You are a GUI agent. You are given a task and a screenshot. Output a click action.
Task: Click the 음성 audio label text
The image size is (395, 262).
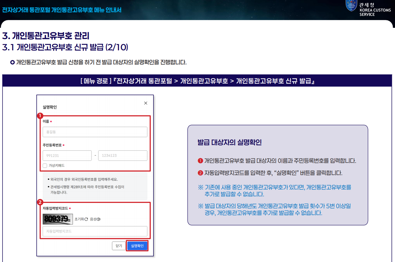93,219
